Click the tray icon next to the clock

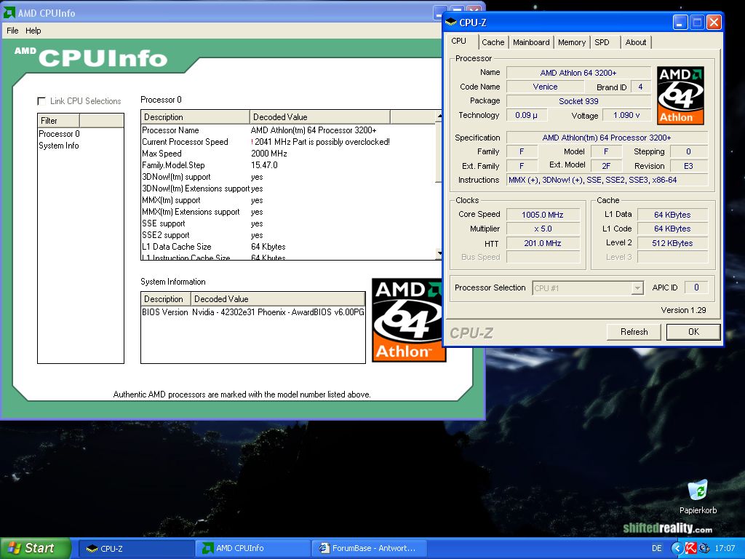pyautogui.click(x=704, y=548)
